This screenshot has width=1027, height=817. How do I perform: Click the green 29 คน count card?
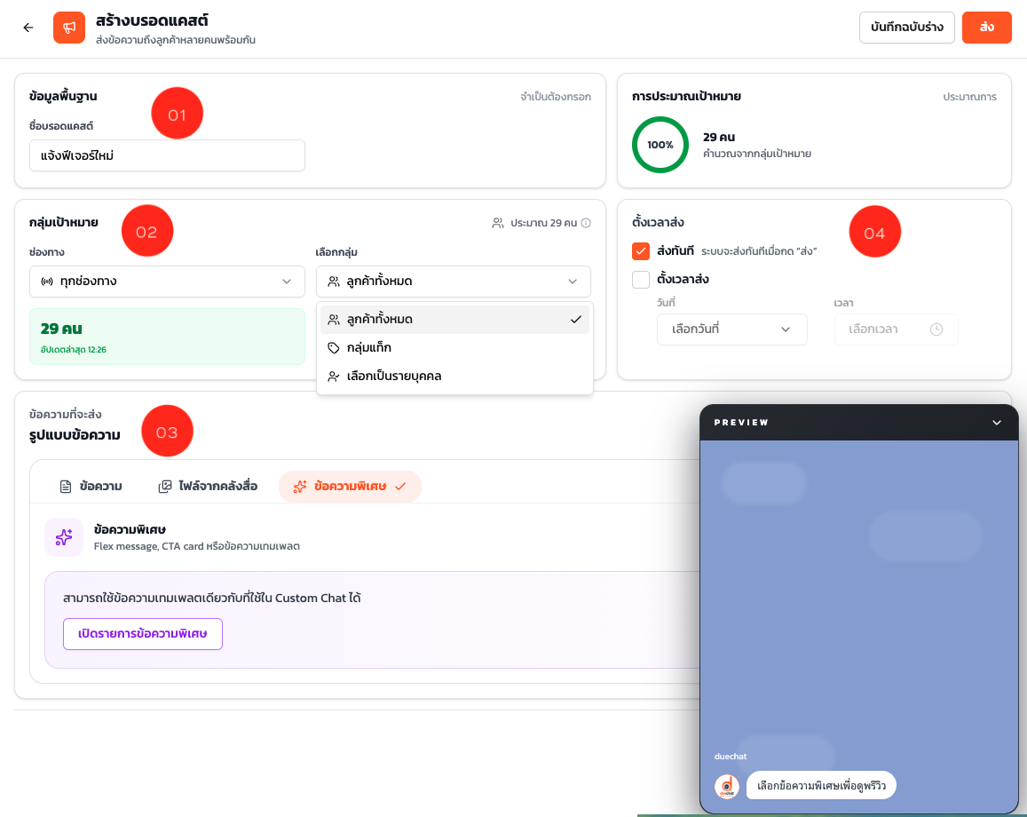pos(167,336)
